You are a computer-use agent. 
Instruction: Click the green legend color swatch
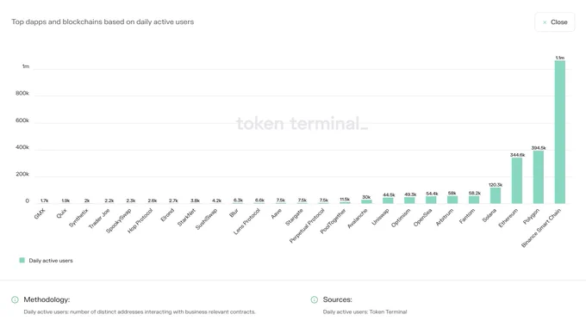point(22,260)
